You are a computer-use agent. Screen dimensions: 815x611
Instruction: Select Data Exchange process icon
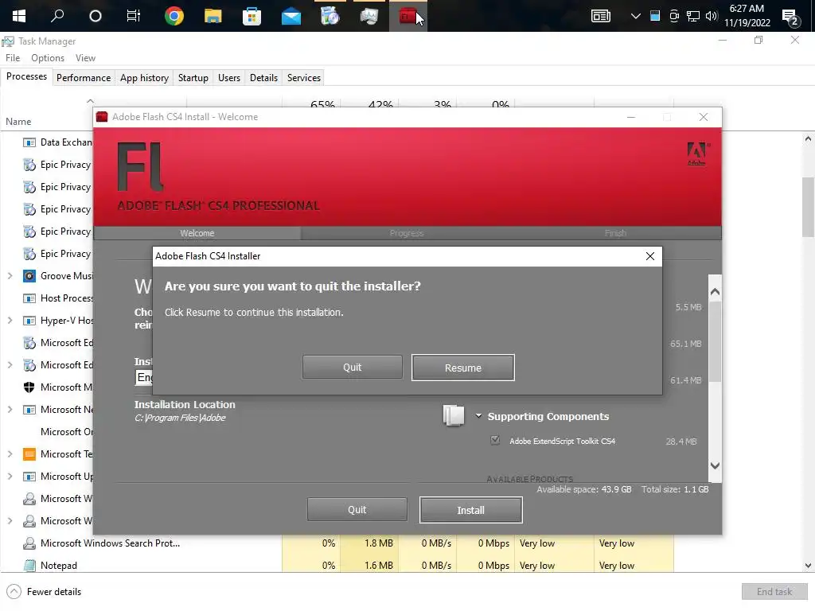[29, 142]
